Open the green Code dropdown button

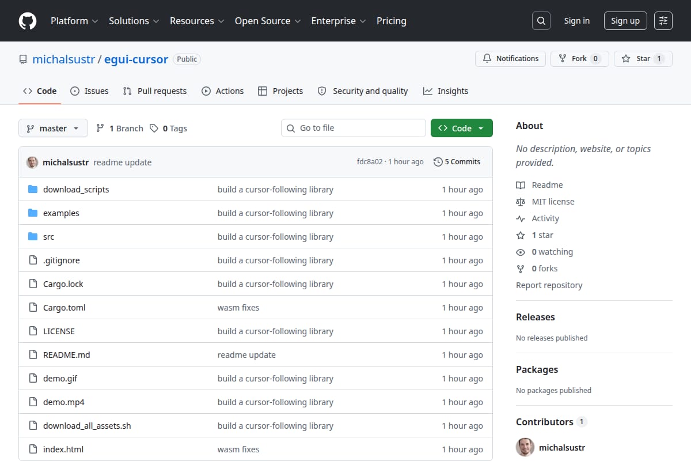pos(462,129)
